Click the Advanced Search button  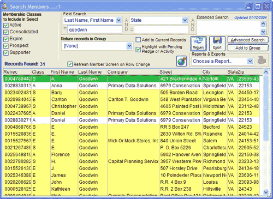point(248,40)
